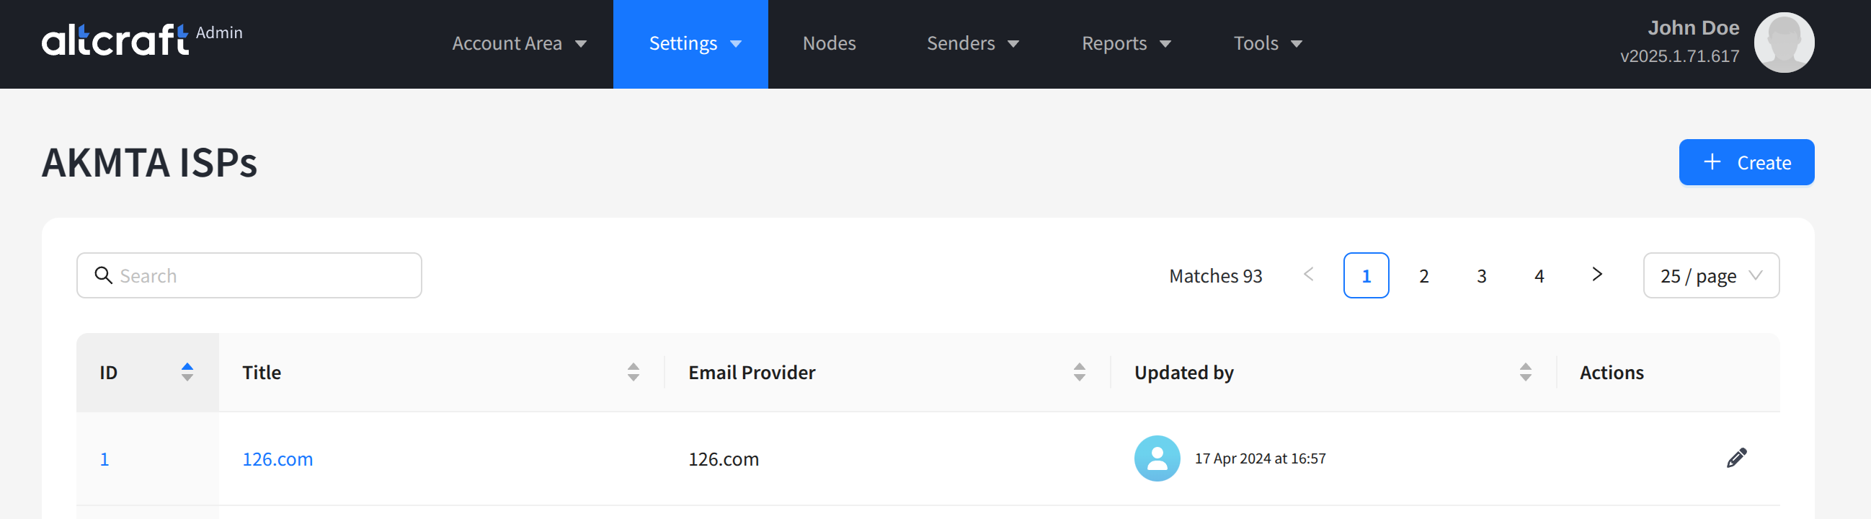Sort by Email Provider using sort arrows
Viewport: 1871px width, 519px height.
[x=1079, y=372]
